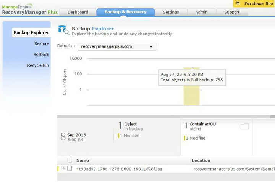Expand the 4c93ad42 row with plus icon
Viewport: 275px width, 182px height.
pos(63,168)
